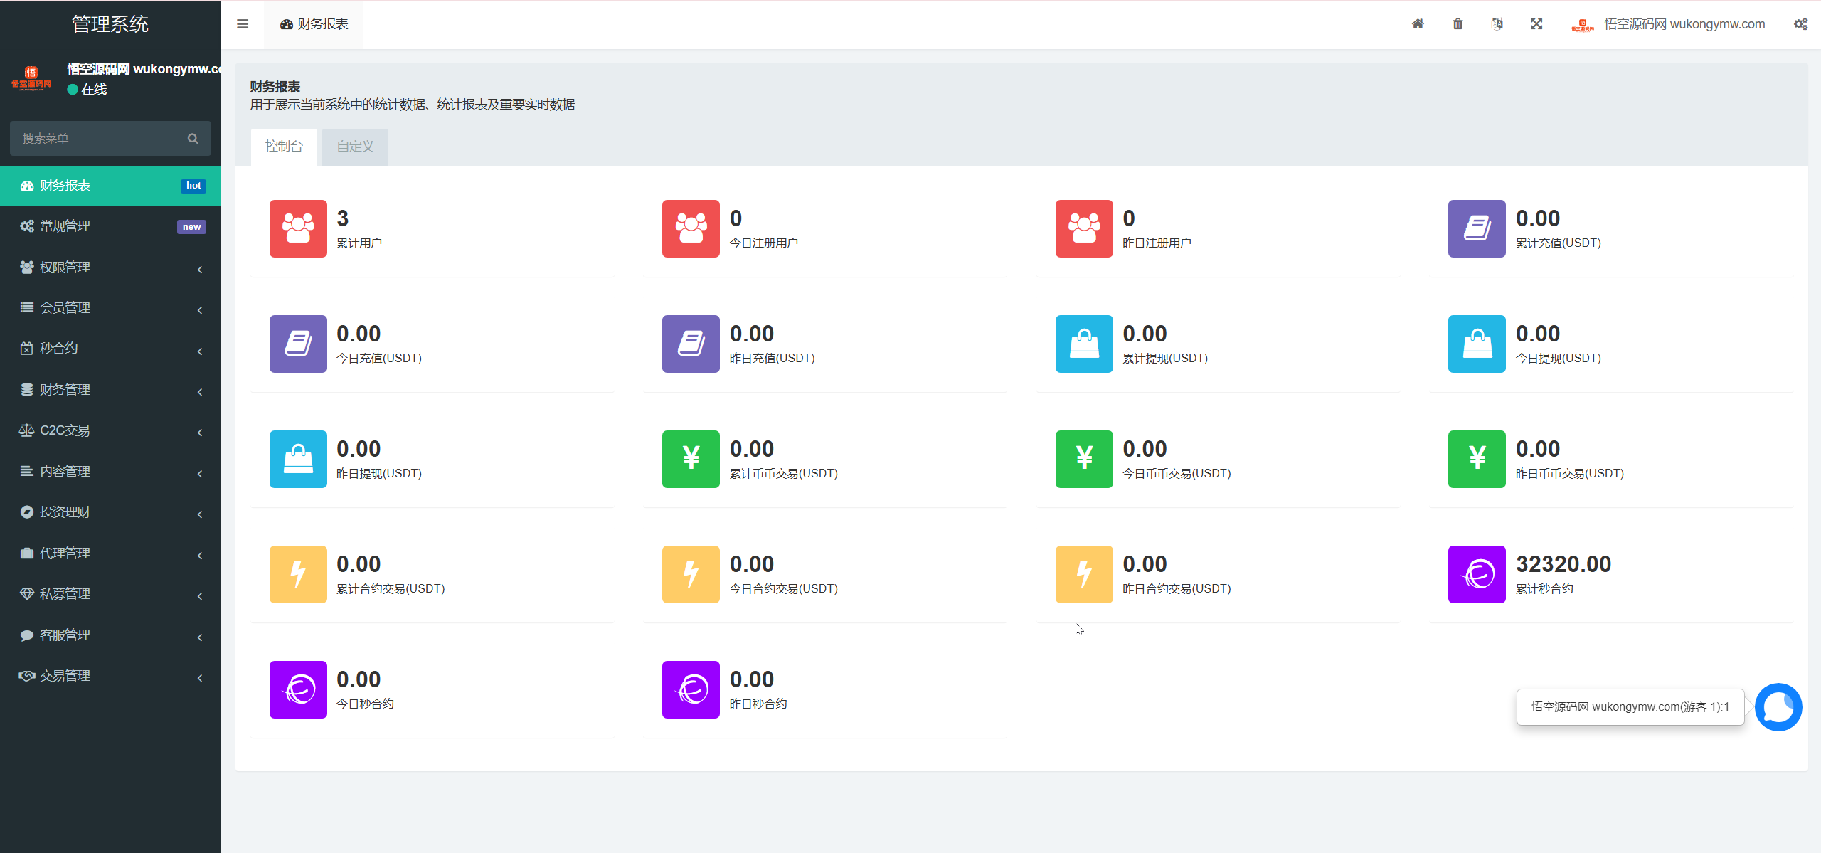1821x853 pixels.
Task: Toggle the sidebar hamburger menu
Action: click(243, 24)
